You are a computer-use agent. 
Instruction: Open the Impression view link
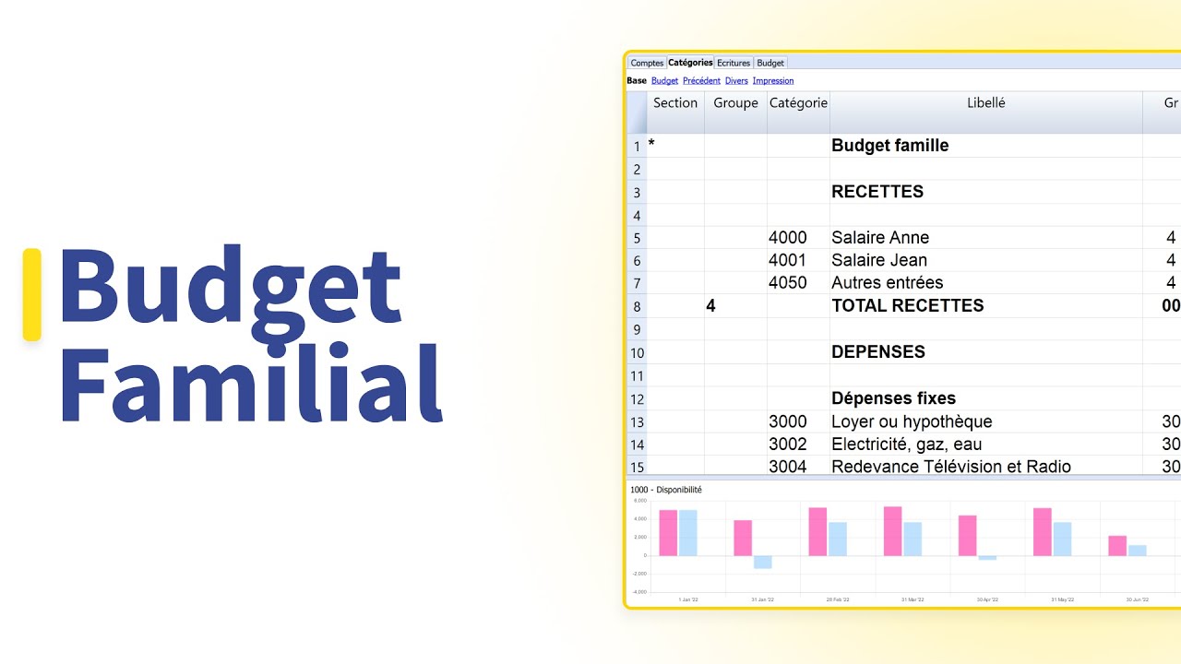point(773,81)
